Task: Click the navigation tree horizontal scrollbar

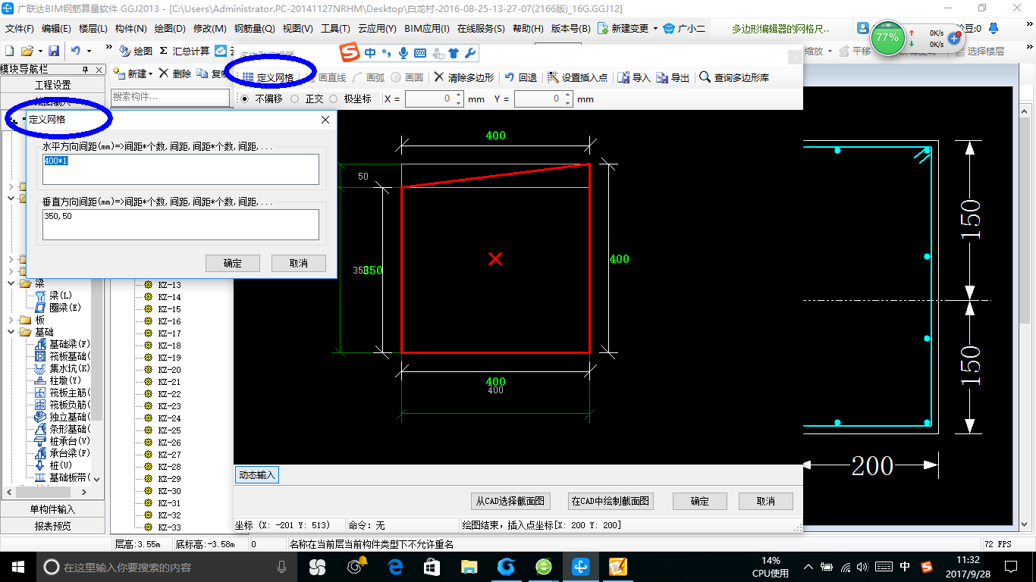Action: click(47, 492)
